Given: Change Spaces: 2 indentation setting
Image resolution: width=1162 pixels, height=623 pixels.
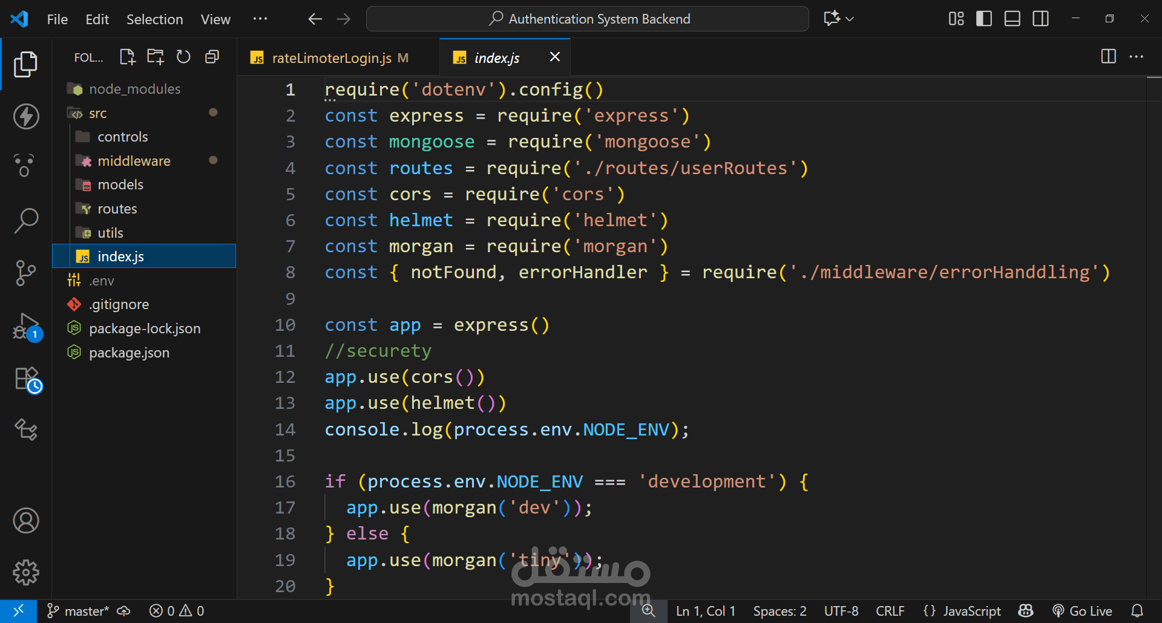Looking at the screenshot, I should tap(780, 611).
